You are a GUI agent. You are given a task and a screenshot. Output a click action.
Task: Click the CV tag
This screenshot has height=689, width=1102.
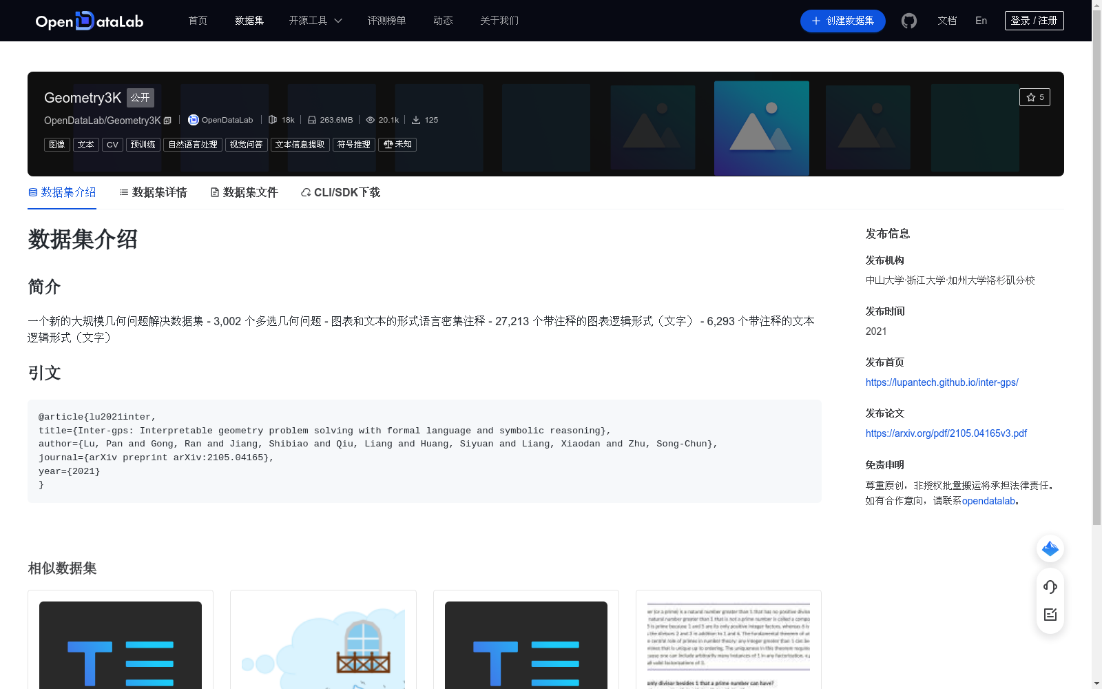(112, 145)
